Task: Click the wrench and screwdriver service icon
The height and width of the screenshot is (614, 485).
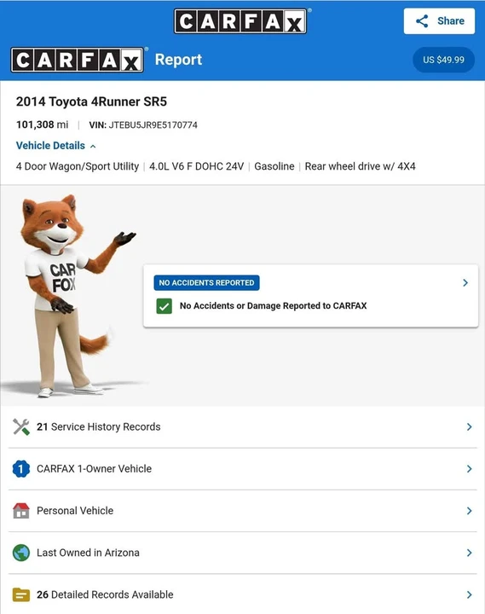Action: (21, 427)
